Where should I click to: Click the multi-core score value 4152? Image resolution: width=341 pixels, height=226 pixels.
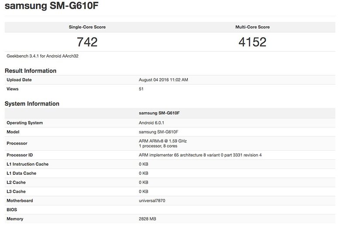click(x=252, y=42)
